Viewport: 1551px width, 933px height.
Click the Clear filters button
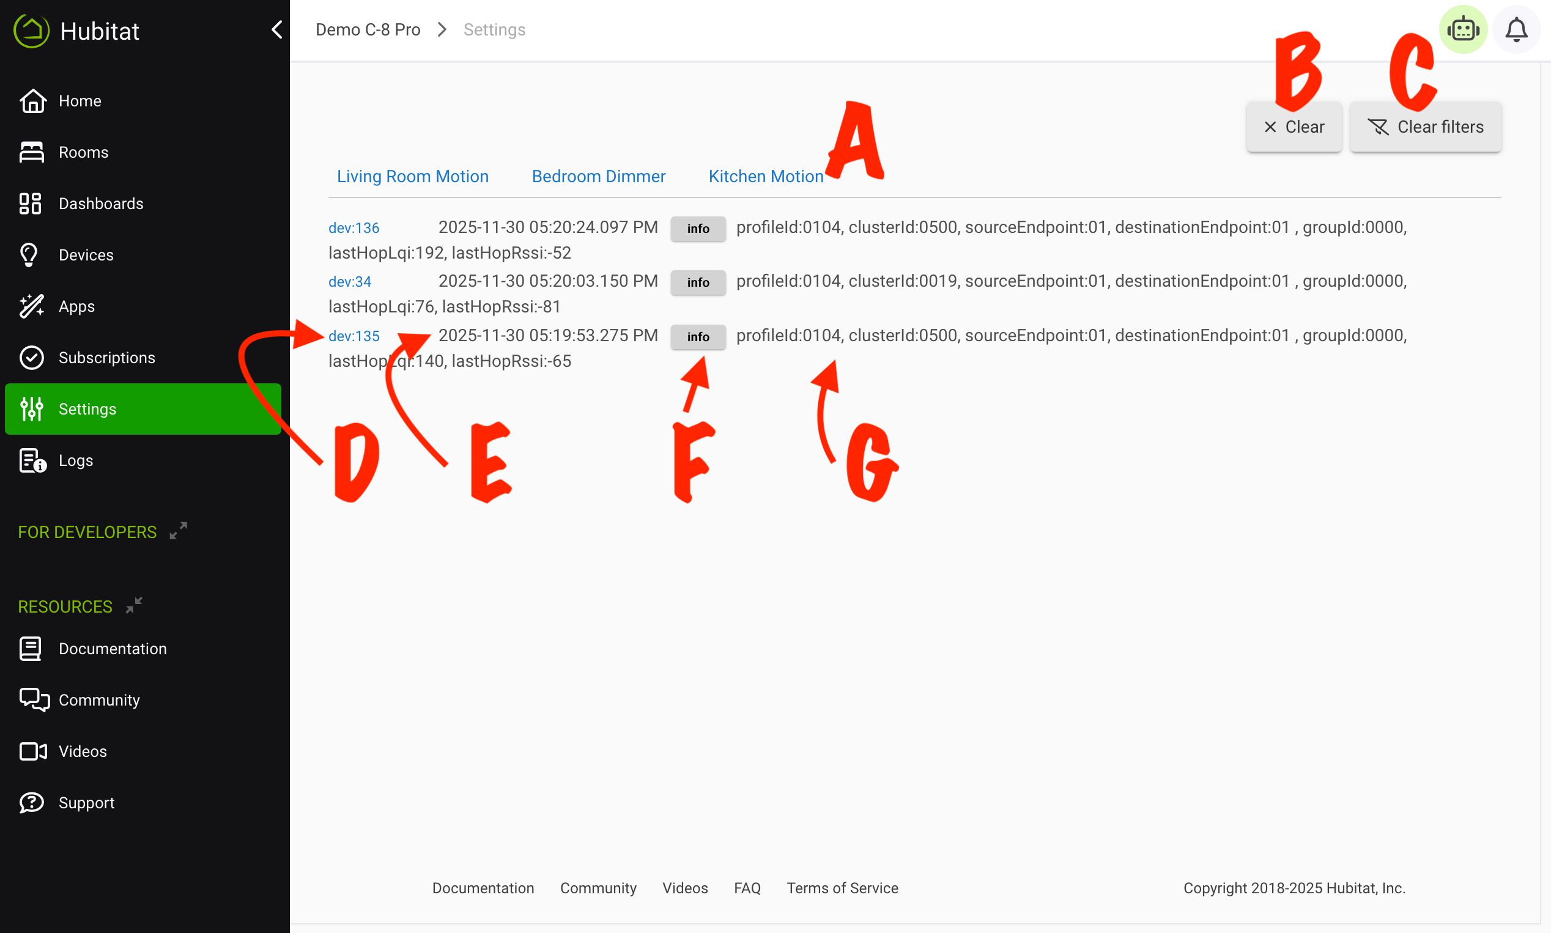tap(1425, 127)
